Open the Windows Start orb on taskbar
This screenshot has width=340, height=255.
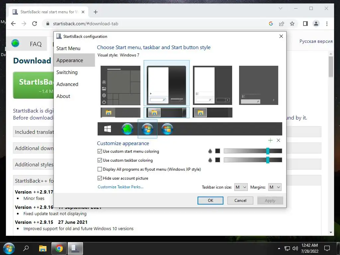(9, 248)
